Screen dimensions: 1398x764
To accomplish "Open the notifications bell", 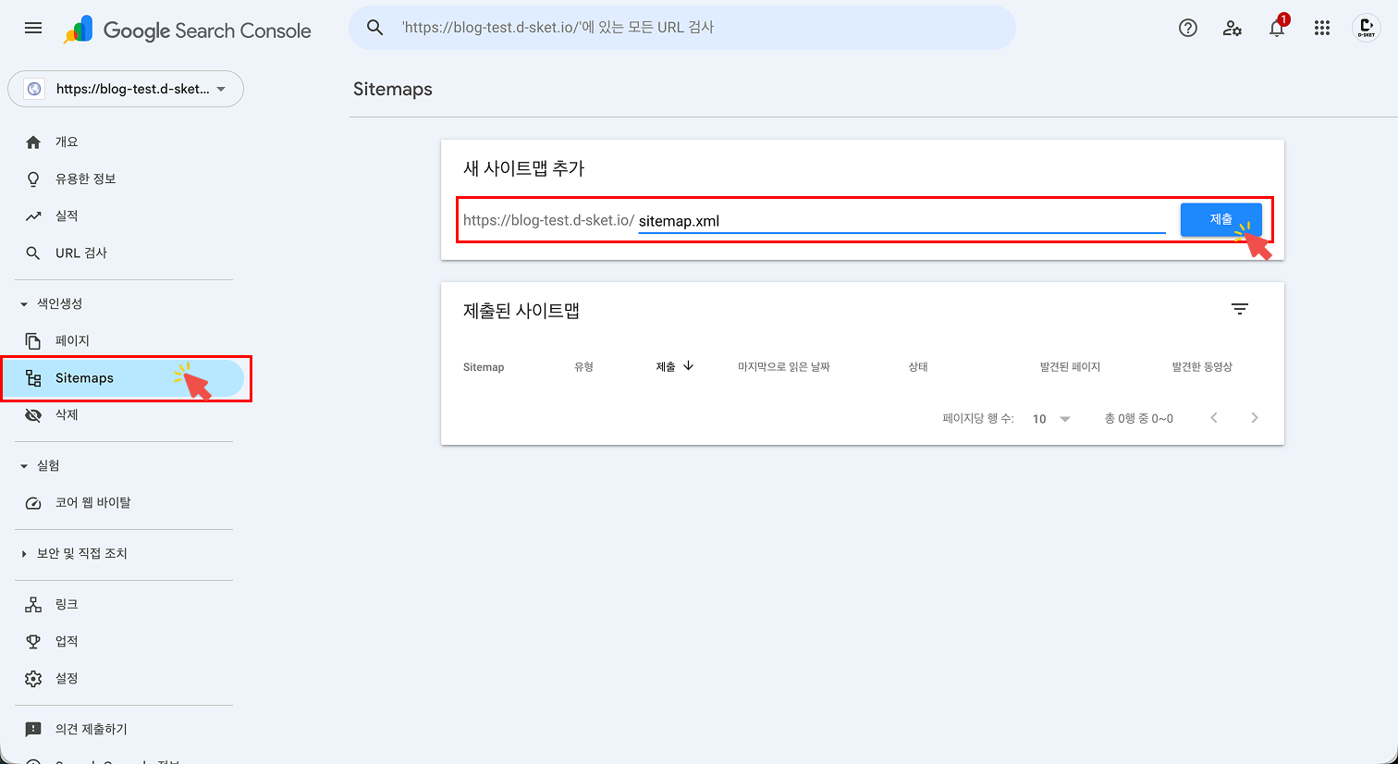I will pos(1277,28).
